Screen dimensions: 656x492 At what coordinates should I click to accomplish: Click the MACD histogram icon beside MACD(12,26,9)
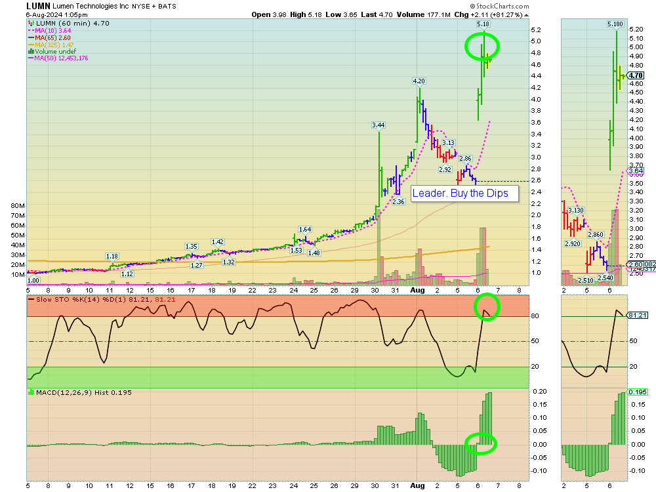point(31,392)
